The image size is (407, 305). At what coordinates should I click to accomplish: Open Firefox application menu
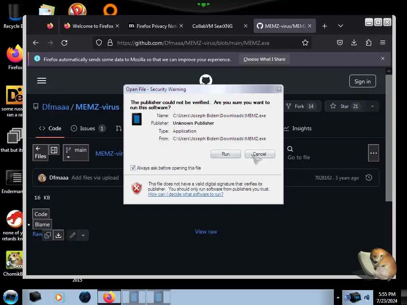tap(383, 42)
